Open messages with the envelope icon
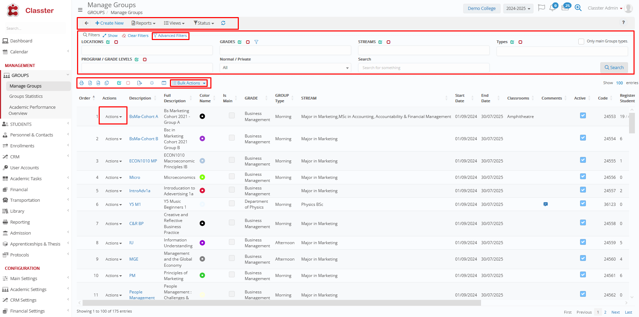 (565, 8)
